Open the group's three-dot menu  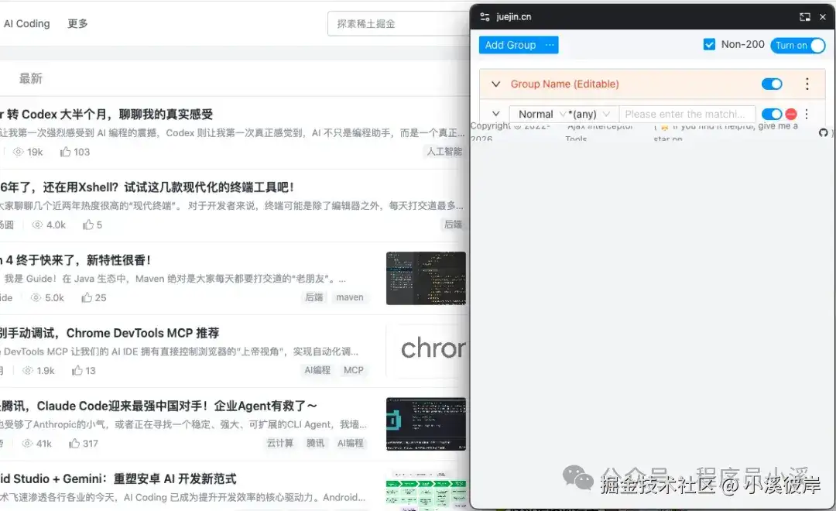pos(807,84)
